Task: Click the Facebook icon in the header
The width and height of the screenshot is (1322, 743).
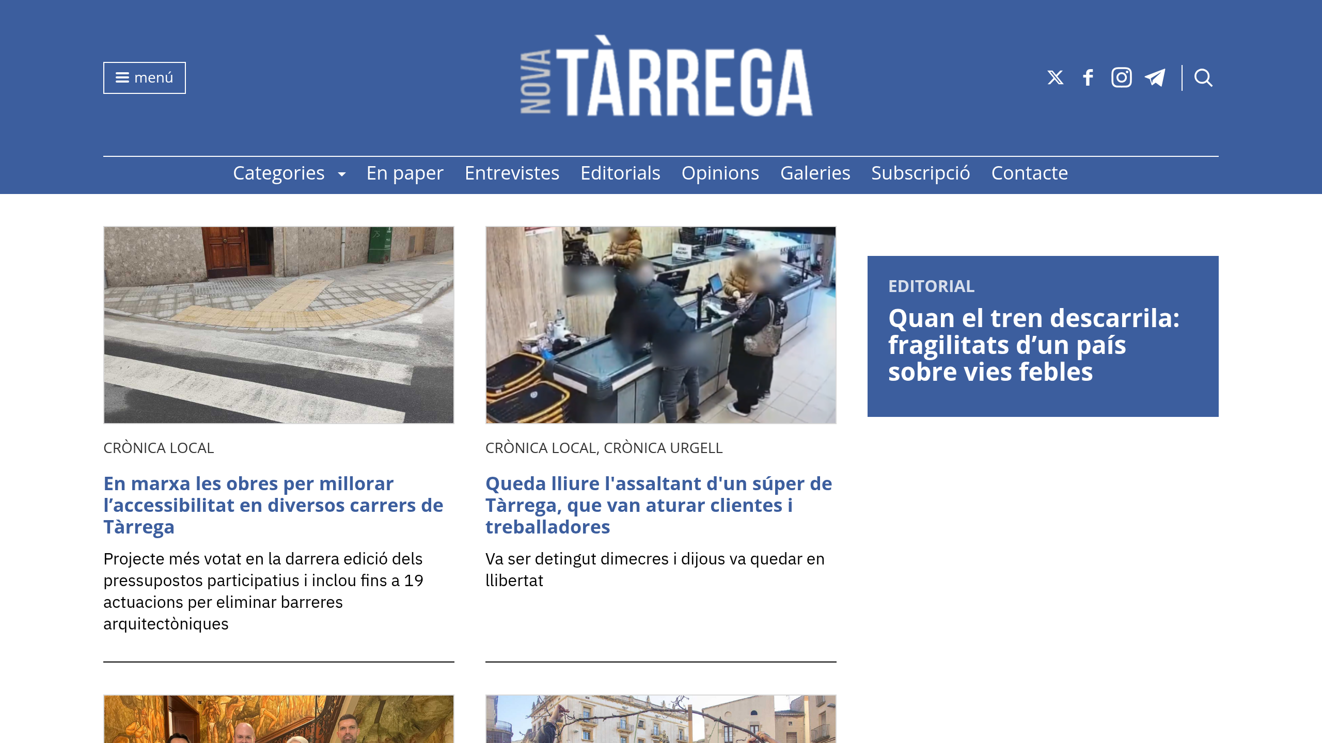Action: pos(1088,77)
